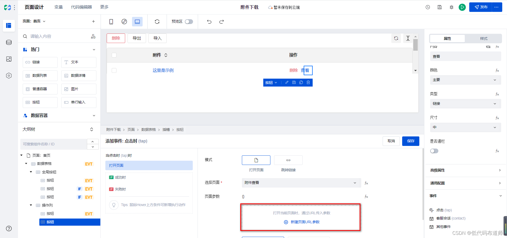Select the 打开页面 mode option
The width and height of the screenshot is (507, 238).
coord(256,160)
